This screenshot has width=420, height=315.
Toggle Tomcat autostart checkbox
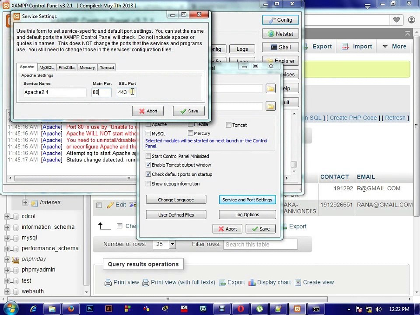coord(228,125)
